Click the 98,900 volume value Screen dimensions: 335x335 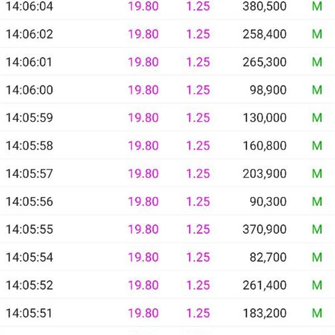(268, 90)
